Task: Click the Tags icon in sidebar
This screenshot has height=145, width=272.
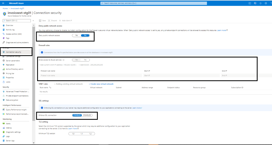Action: [4, 38]
